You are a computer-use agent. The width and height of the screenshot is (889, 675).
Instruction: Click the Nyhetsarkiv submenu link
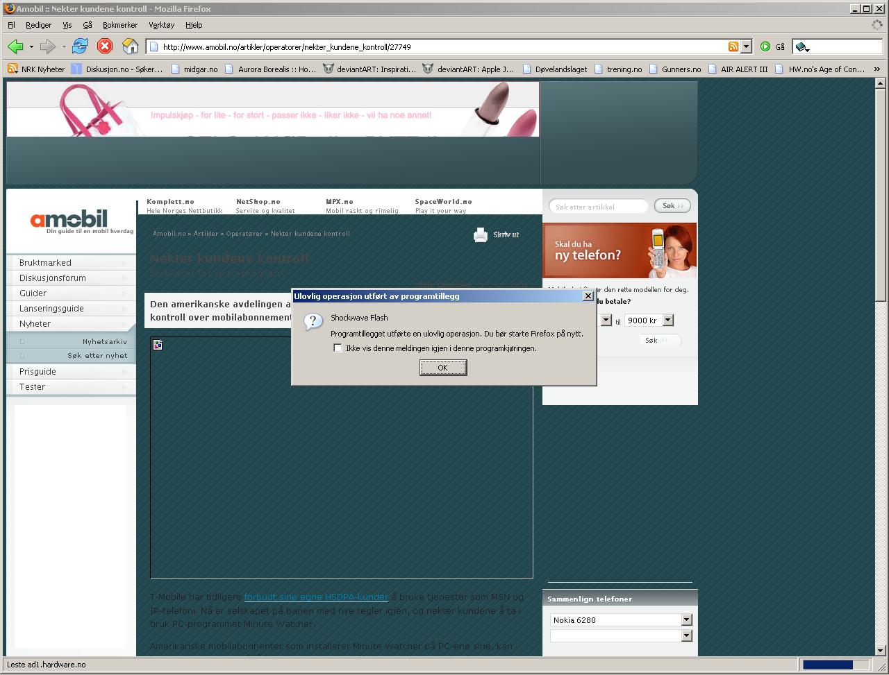tap(104, 341)
